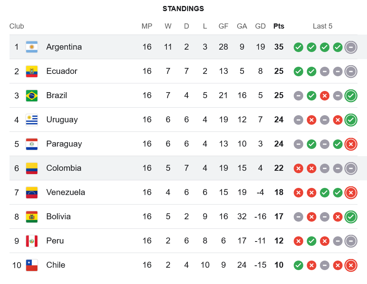
Task: Click the Last 5 column header
Action: [x=323, y=26]
